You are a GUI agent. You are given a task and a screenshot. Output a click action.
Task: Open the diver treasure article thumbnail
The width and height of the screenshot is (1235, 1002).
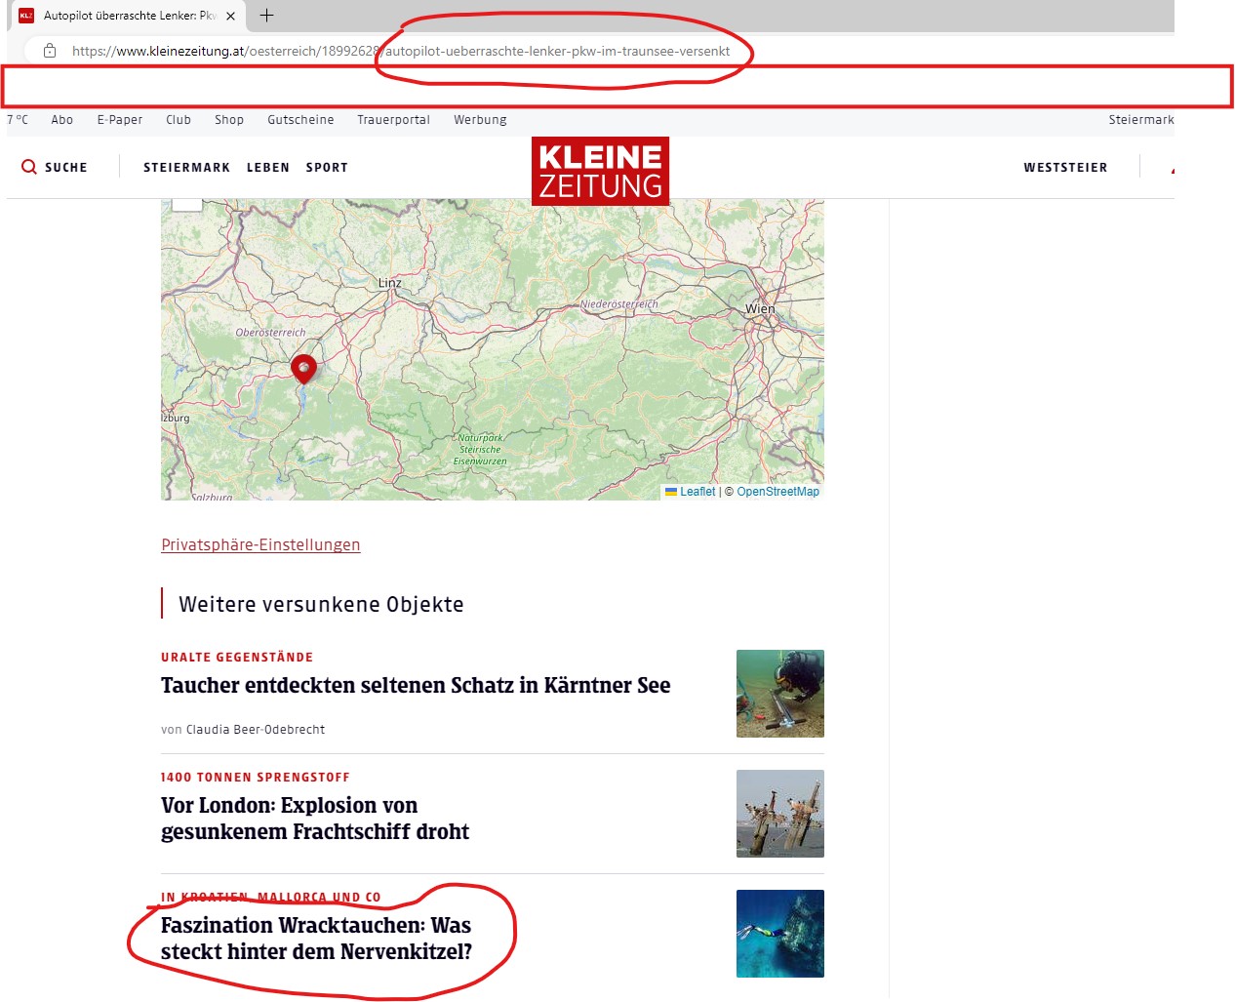[x=779, y=694]
